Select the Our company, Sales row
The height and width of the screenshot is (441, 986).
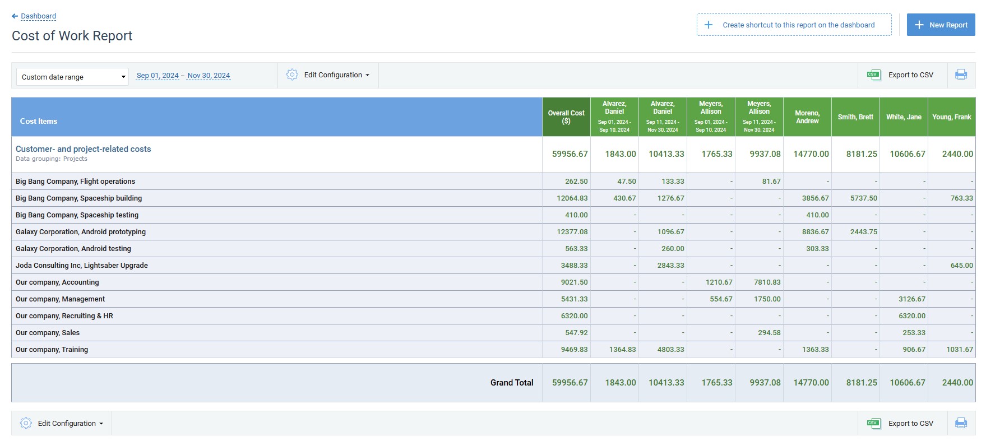tap(493, 333)
